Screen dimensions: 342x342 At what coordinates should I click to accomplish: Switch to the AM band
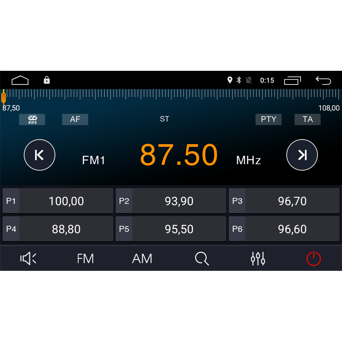tap(142, 259)
